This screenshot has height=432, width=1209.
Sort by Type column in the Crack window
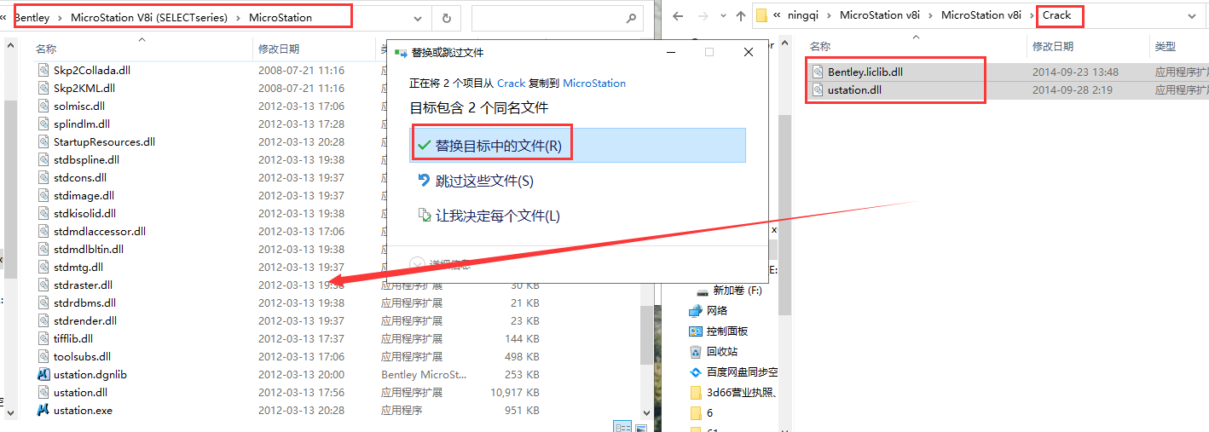(1166, 46)
